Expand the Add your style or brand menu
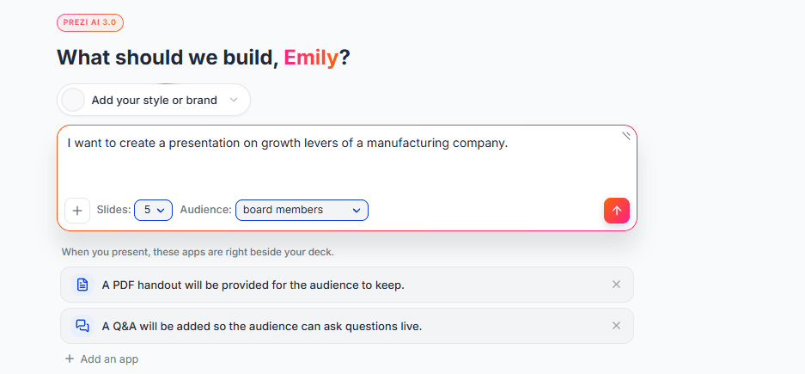The width and height of the screenshot is (805, 374). 154,101
